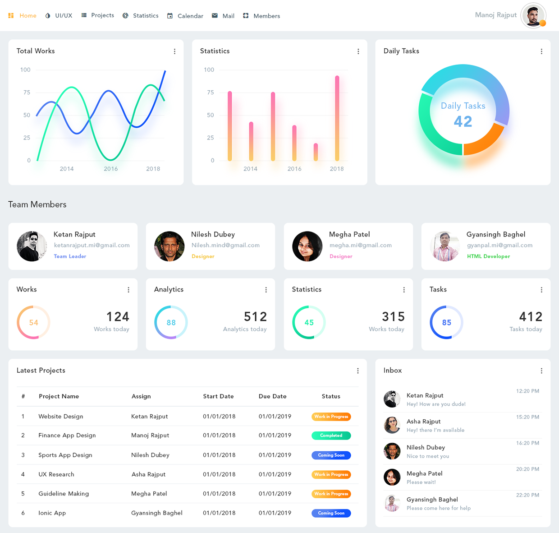Open the Inbox card kebab menu

[541, 371]
